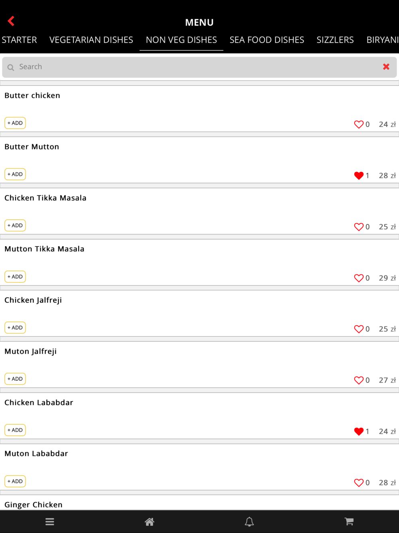This screenshot has width=399, height=533.
Task: Open notifications bell icon
Action: [x=249, y=521]
